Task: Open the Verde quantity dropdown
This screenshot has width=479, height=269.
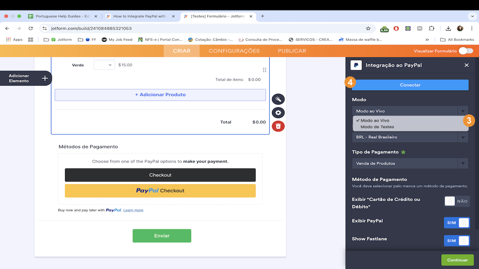Action: pyautogui.click(x=104, y=65)
